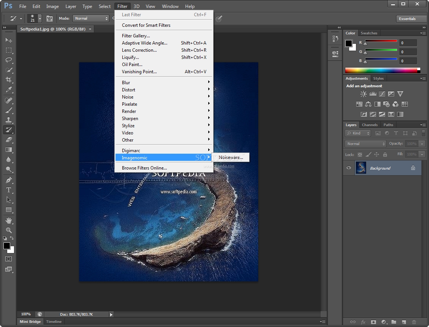This screenshot has width=429, height=327.
Task: Select the Pen tool
Action: click(9, 180)
